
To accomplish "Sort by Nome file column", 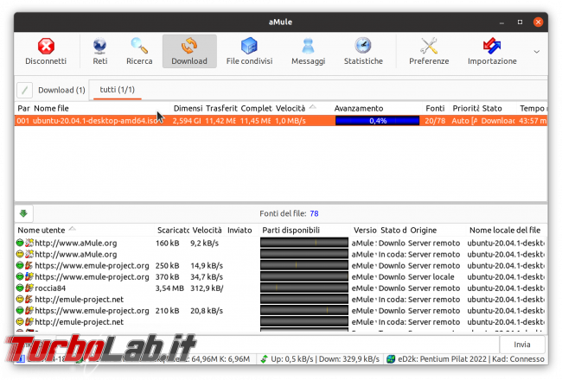I will click(x=51, y=108).
